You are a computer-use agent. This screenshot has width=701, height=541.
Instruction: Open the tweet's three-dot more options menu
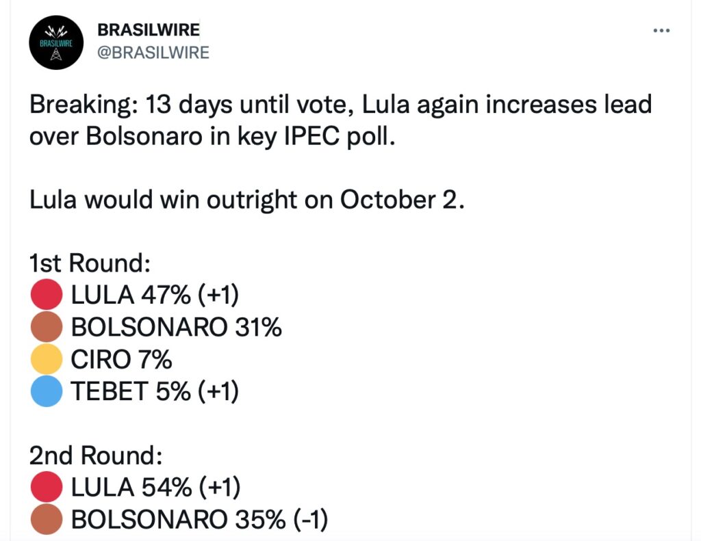click(661, 31)
